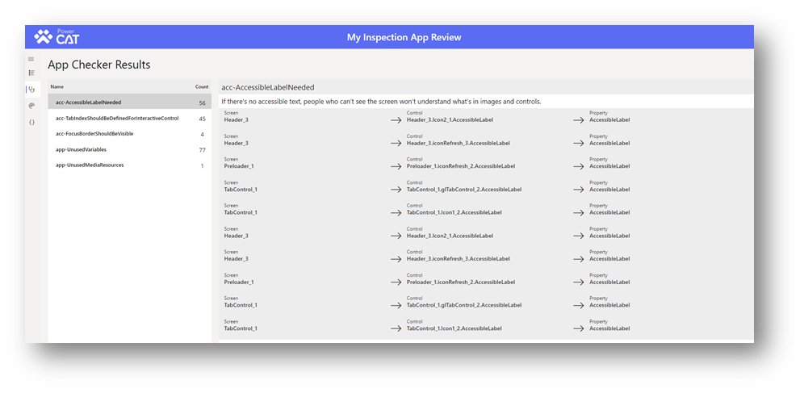Click the bottommost TabControl_1.Icon1_2.AccessibleLabel control
This screenshot has height=393, width=804.
(454, 328)
